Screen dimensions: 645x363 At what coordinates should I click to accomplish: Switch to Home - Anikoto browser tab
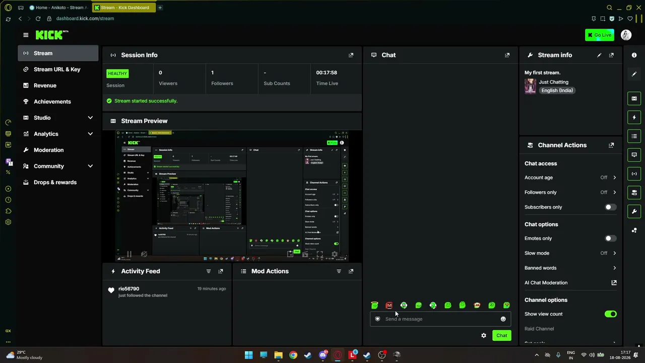click(x=58, y=8)
